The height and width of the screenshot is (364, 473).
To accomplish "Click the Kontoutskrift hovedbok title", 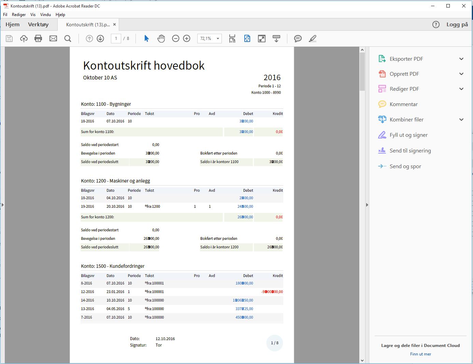I will [x=144, y=65].
